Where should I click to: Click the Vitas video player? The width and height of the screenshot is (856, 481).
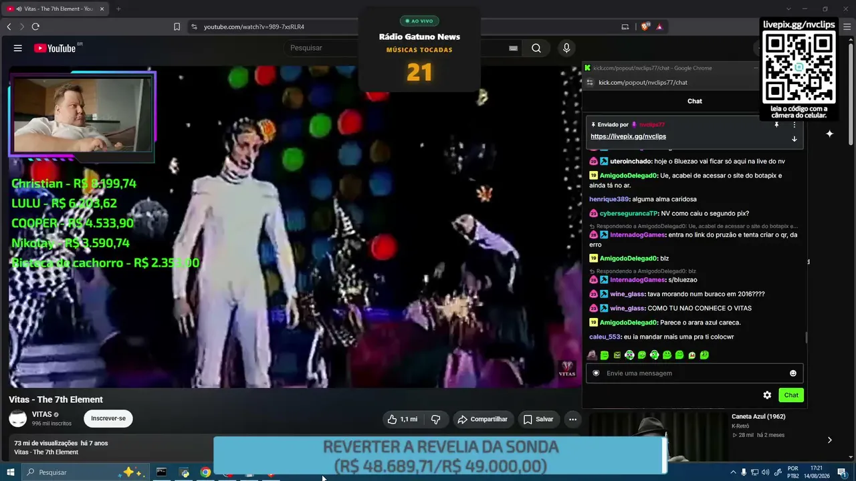coord(294,227)
